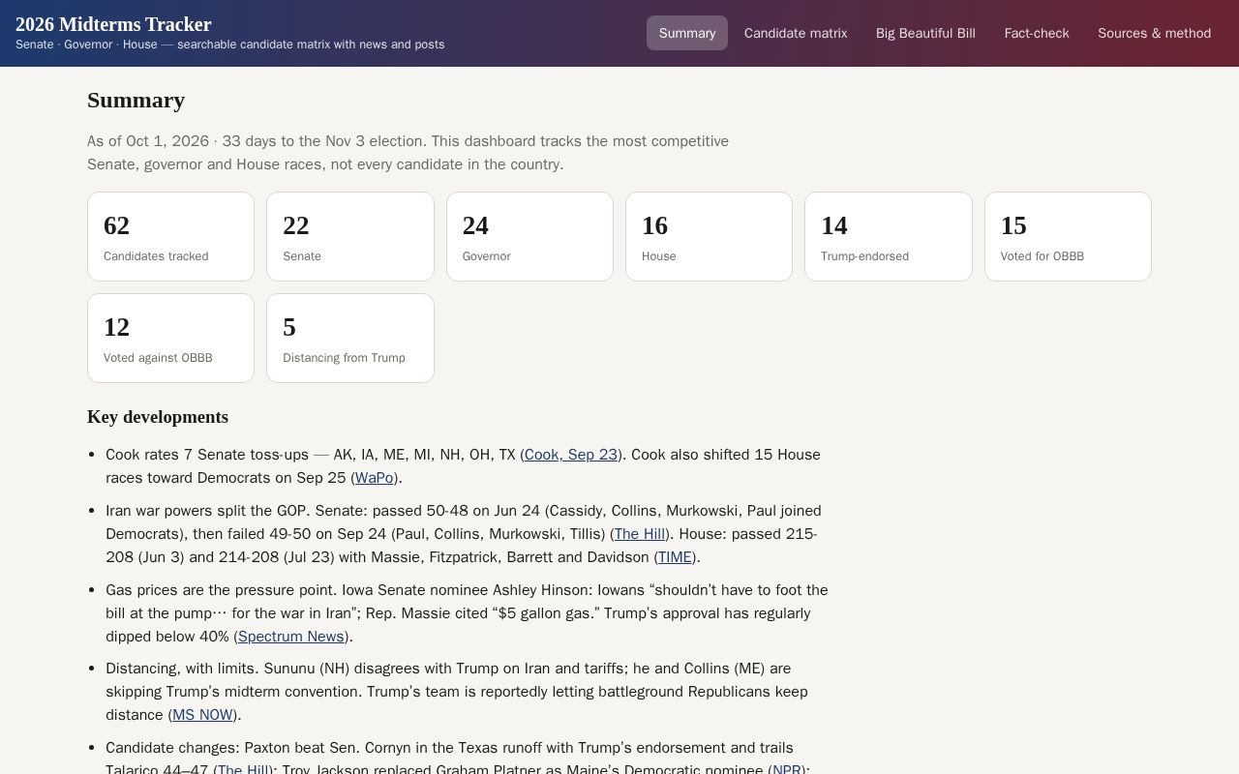Select the 62 Candidates tracked card
The image size is (1239, 774).
170,236
